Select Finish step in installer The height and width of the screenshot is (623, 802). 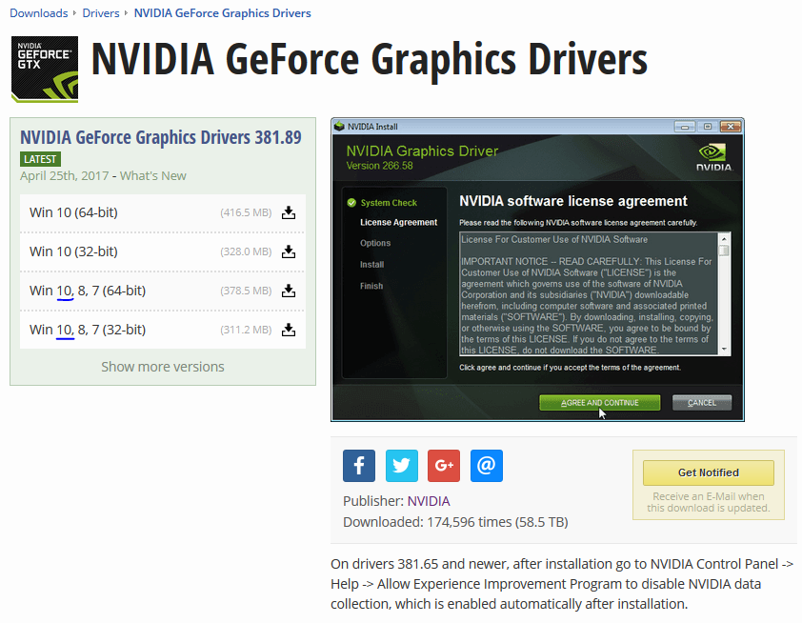[x=371, y=287]
